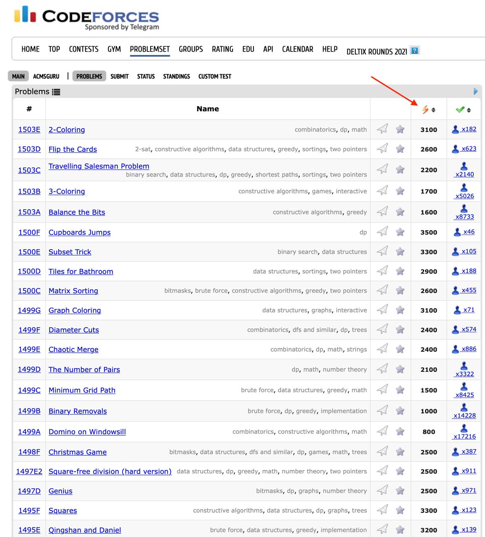Click submit icon for Minimum Grid Path
The height and width of the screenshot is (537, 485).
pos(382,389)
